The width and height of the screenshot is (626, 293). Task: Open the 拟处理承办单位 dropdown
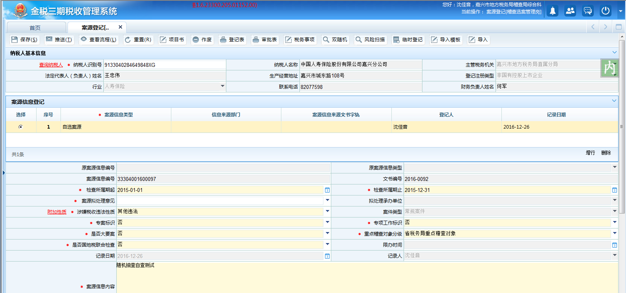click(615, 201)
